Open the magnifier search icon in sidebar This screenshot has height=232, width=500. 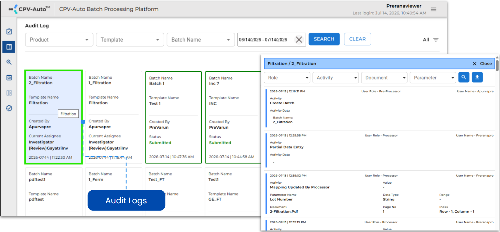[x=9, y=62]
